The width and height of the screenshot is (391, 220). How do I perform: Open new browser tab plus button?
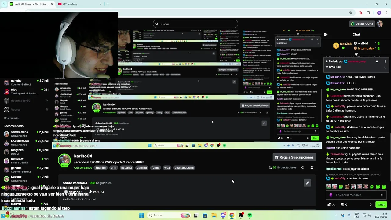point(108,4)
